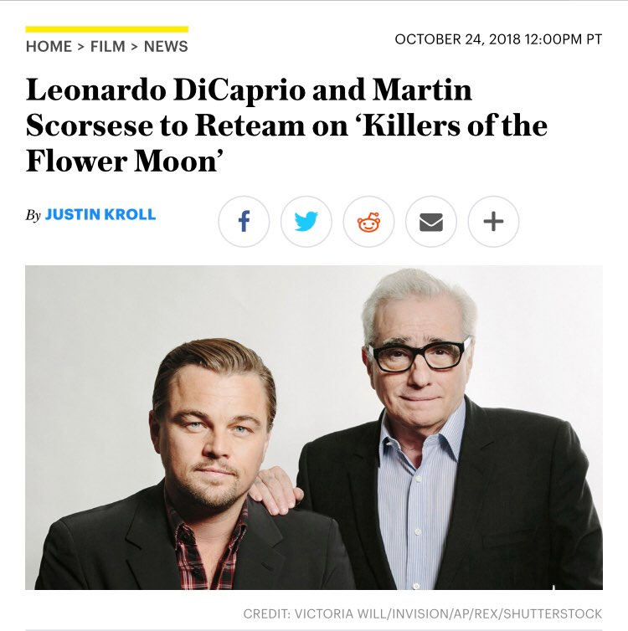This screenshot has width=628, height=631.
Task: Share article on Twitter
Action: click(x=306, y=221)
